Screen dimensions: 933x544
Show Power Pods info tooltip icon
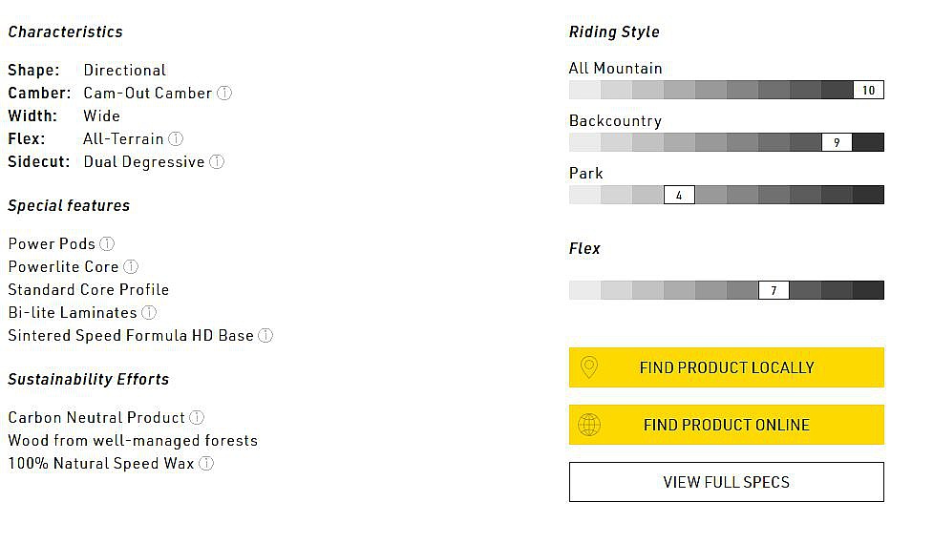[x=107, y=244]
